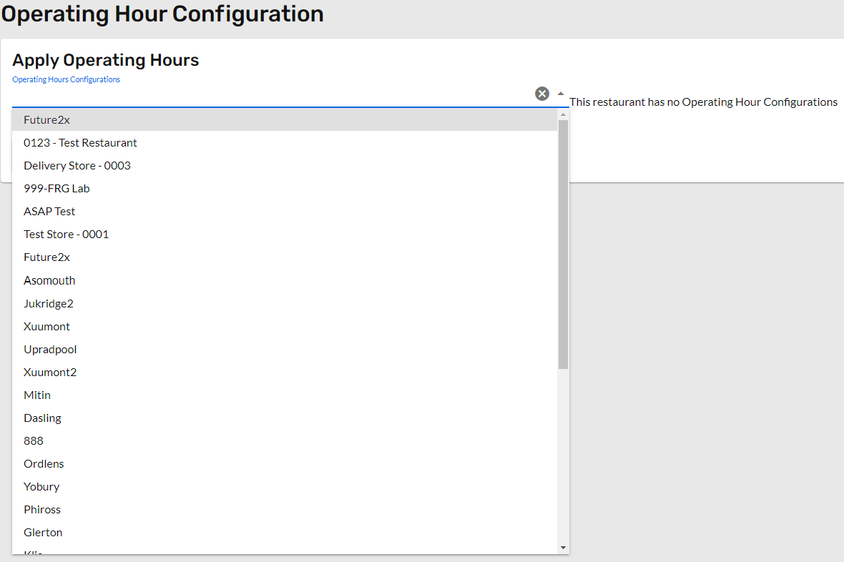Select Delivery Store - 0003
Screen dimensions: 844x562
tap(285, 166)
